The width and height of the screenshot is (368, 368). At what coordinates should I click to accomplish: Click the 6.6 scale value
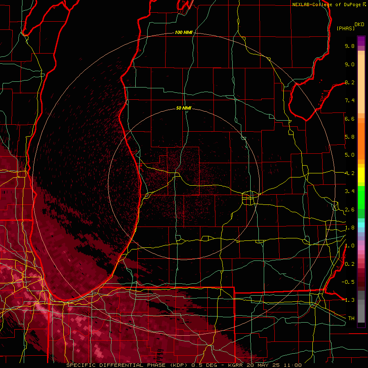coord(350,119)
